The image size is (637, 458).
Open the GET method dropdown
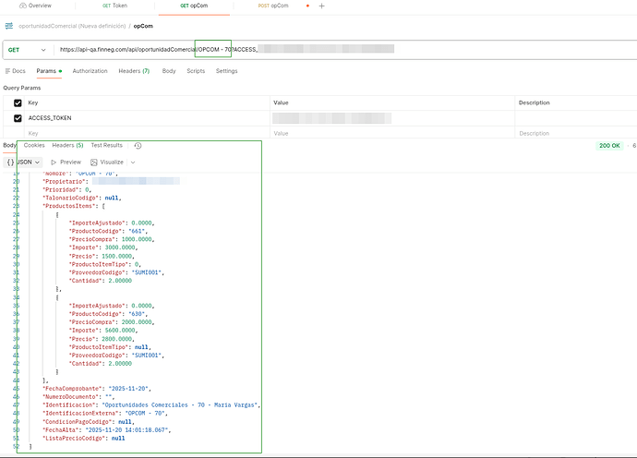28,49
